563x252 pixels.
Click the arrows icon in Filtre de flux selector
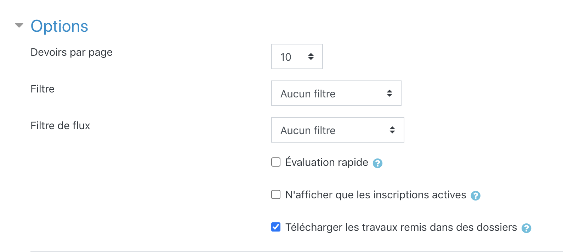tap(392, 130)
